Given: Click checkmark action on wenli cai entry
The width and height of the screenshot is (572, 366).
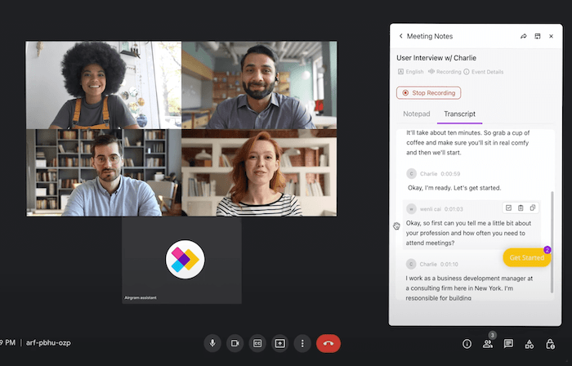Looking at the screenshot, I should (x=508, y=208).
